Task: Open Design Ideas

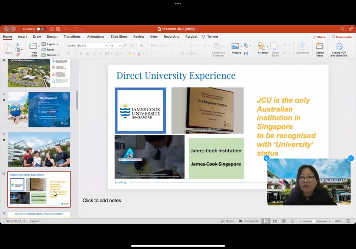Action: click(x=320, y=49)
